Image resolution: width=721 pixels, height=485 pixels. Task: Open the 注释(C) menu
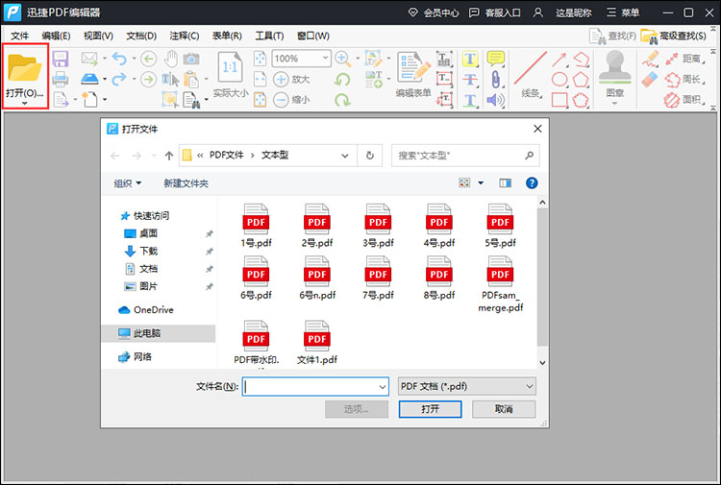tap(185, 36)
